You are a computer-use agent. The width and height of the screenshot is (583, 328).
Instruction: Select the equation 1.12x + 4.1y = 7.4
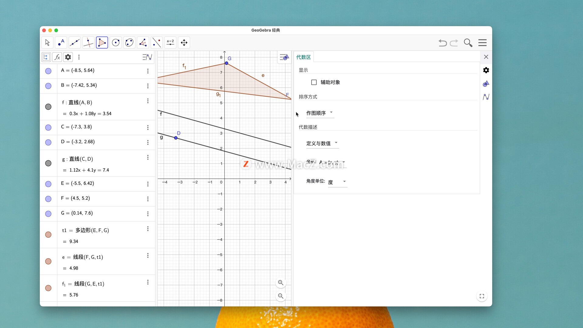(89, 170)
